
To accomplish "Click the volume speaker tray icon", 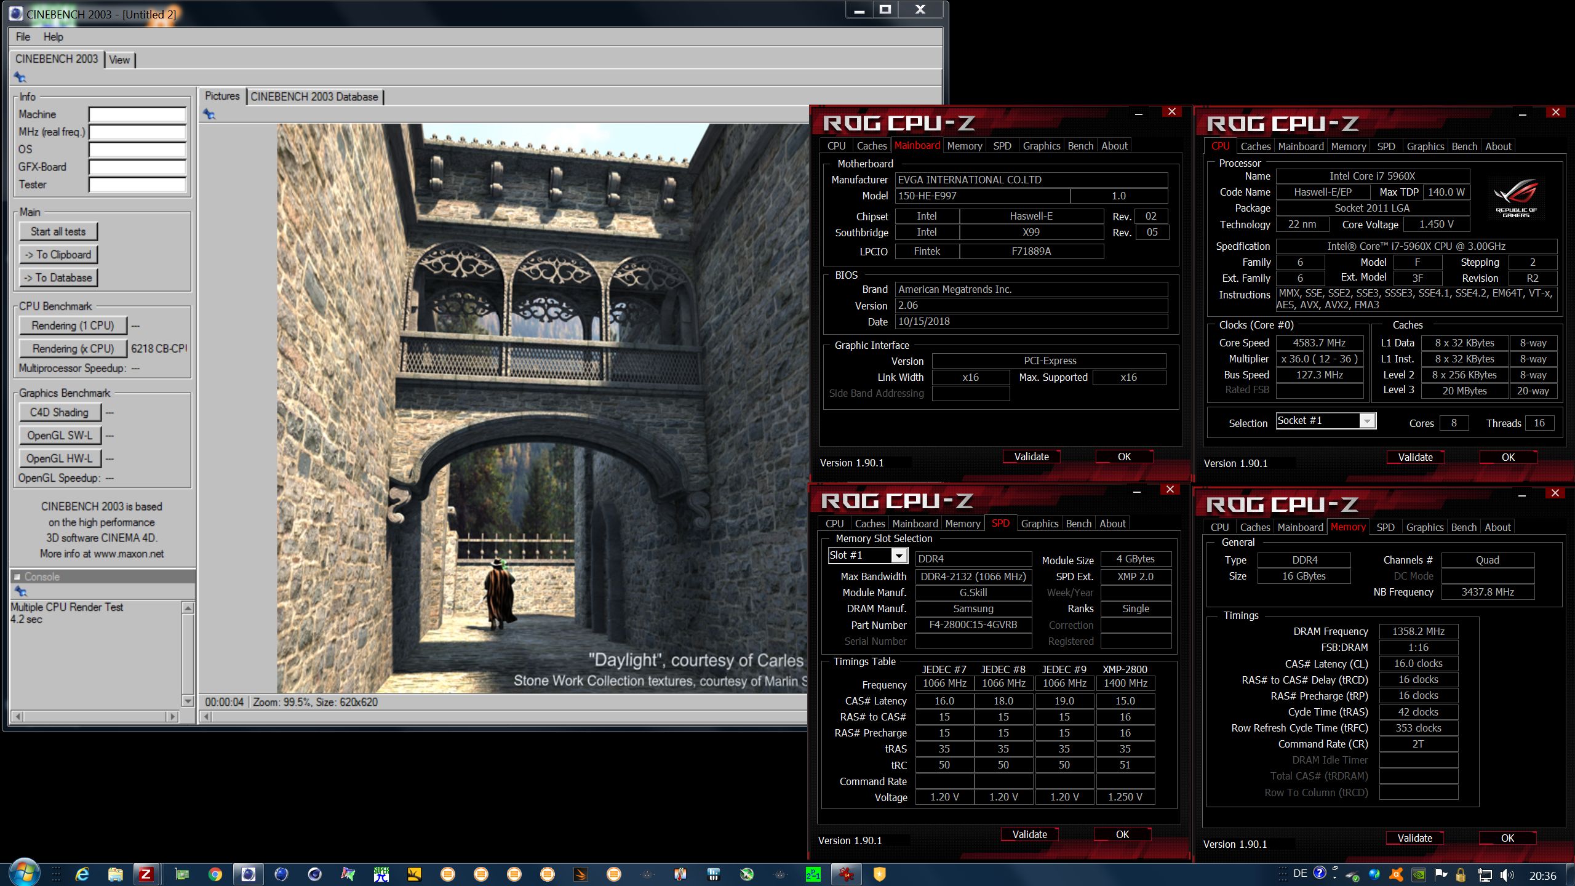I will click(x=1507, y=875).
